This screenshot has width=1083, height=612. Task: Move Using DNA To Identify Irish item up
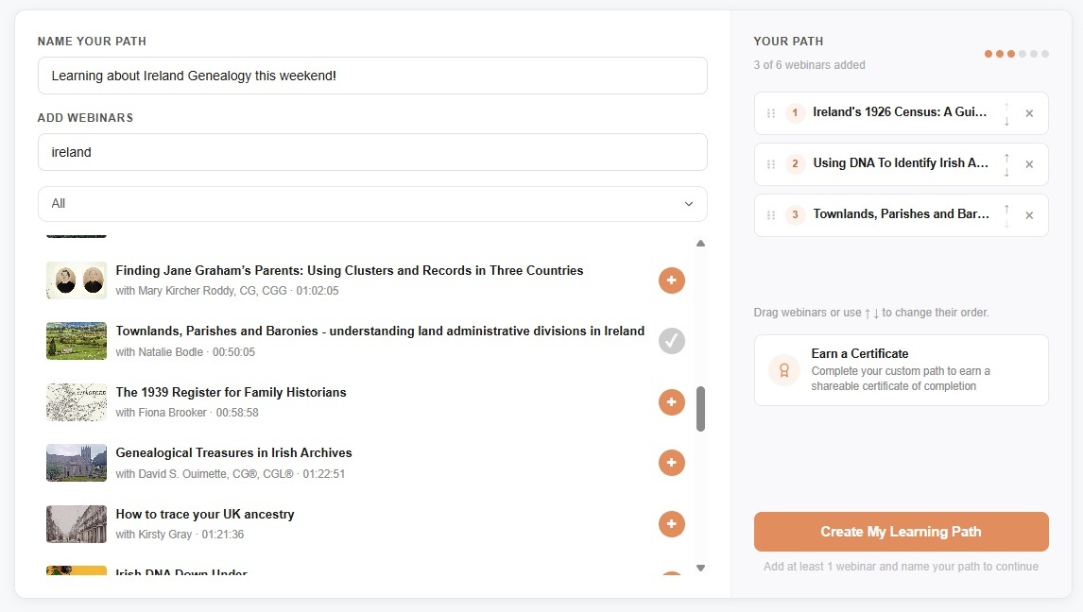click(x=1006, y=158)
